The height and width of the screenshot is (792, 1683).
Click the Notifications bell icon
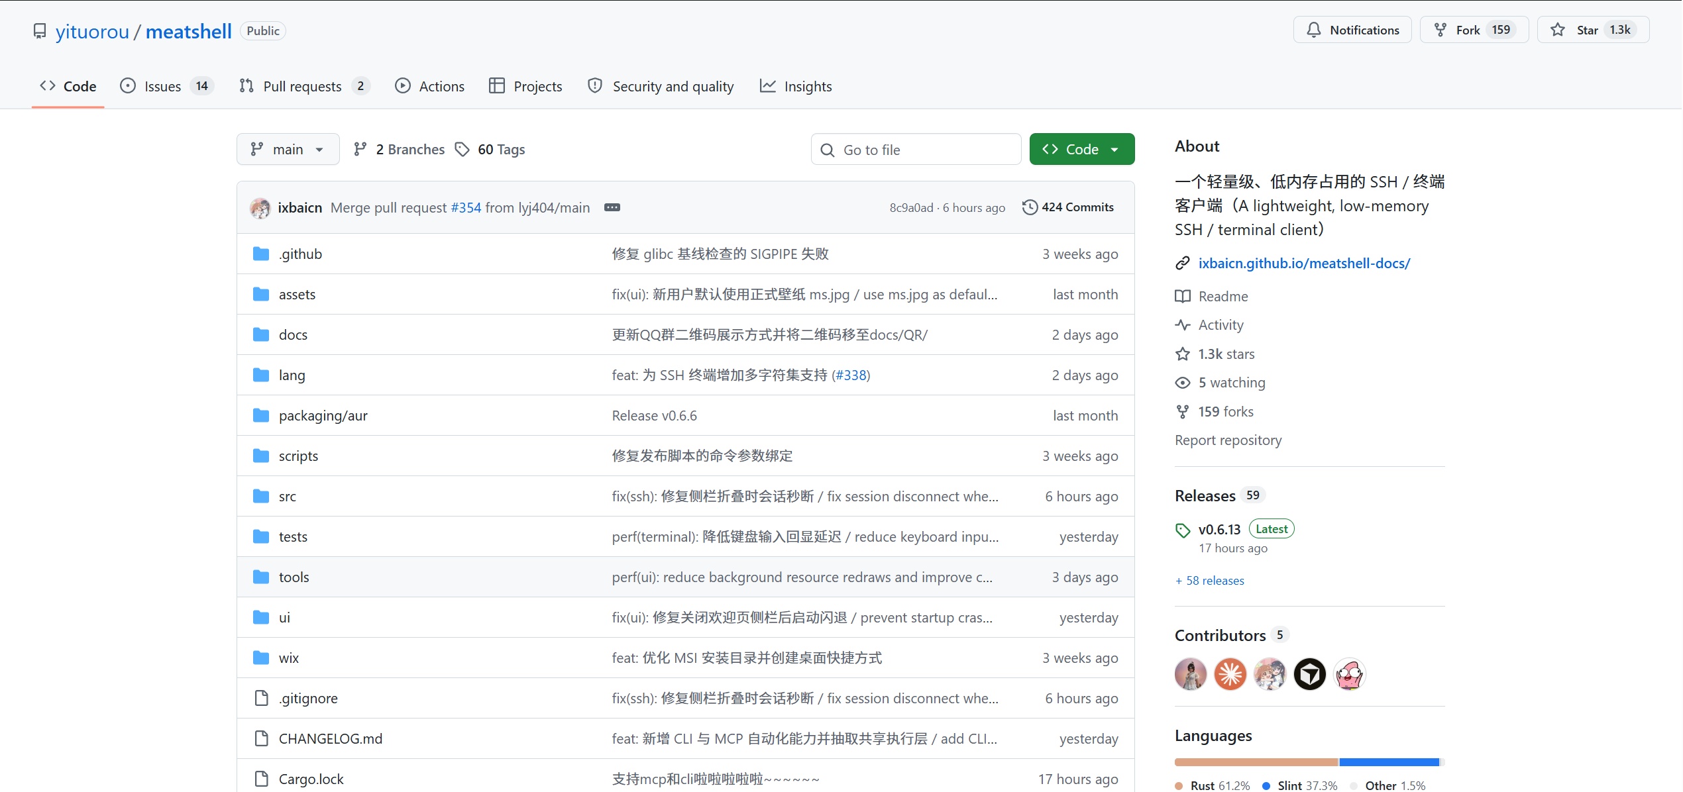coord(1313,30)
